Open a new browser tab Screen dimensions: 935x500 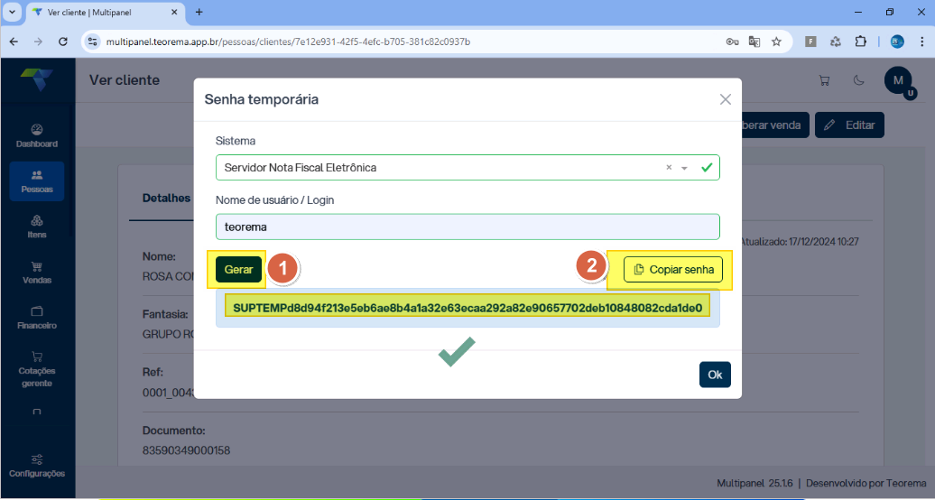(199, 12)
